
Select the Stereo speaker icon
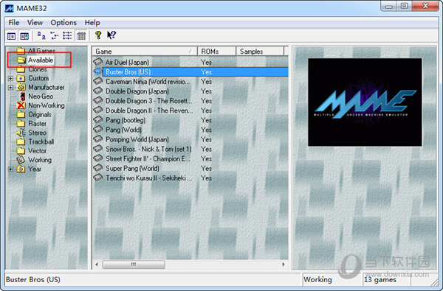click(x=21, y=133)
